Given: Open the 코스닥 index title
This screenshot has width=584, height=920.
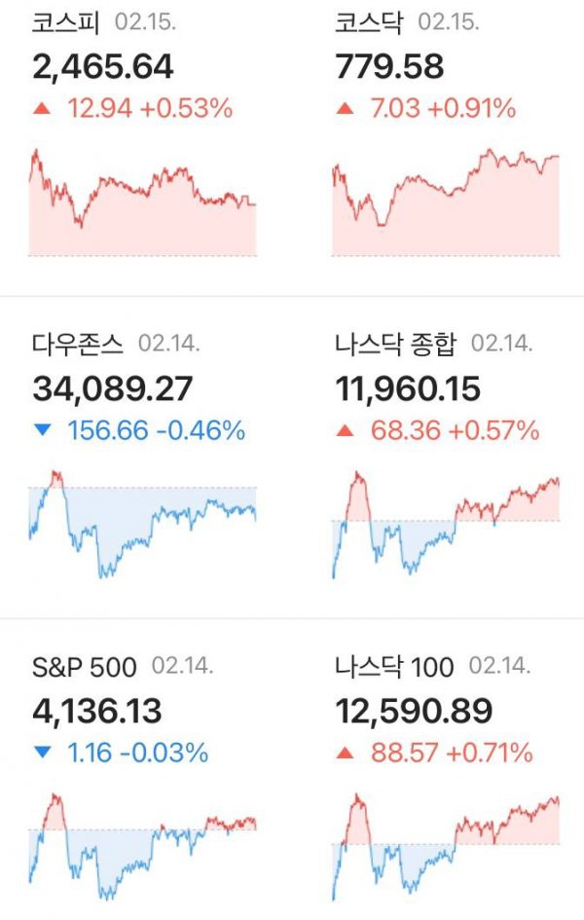Looking at the screenshot, I should tap(369, 22).
